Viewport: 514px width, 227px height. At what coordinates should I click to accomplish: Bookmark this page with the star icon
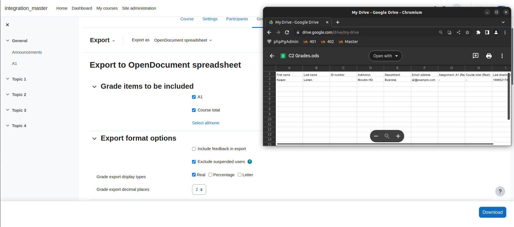pos(467,32)
